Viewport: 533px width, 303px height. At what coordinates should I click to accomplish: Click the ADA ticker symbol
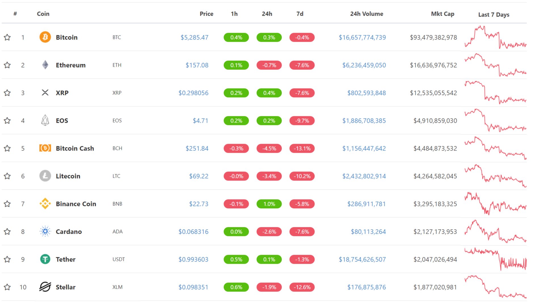point(117,232)
